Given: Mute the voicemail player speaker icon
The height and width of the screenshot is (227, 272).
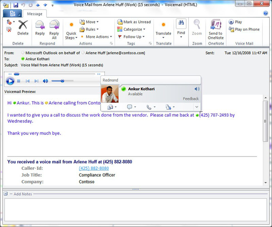Looking at the screenshot, I should click(x=45, y=81).
